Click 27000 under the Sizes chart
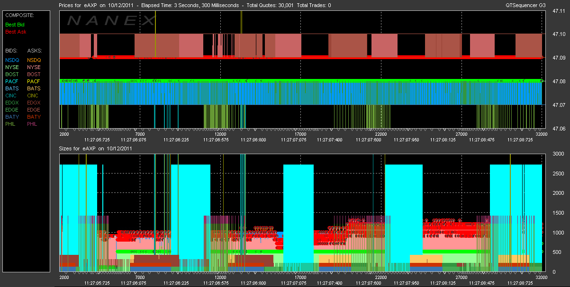Screen dimensions: 570x287 tap(461, 278)
